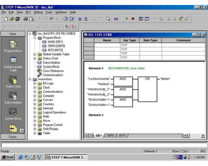
Task: Click the magnifier Find toolbar icon
Action: pos(108,19)
